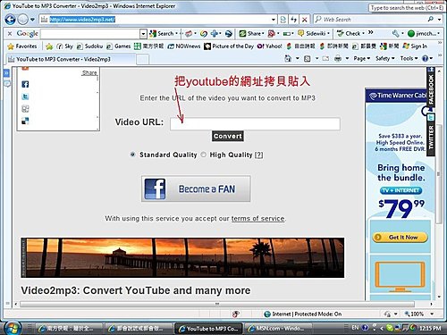This screenshot has height=335, width=447.
Task: Click the Read Mail icon in command bar
Action: coord(325,59)
